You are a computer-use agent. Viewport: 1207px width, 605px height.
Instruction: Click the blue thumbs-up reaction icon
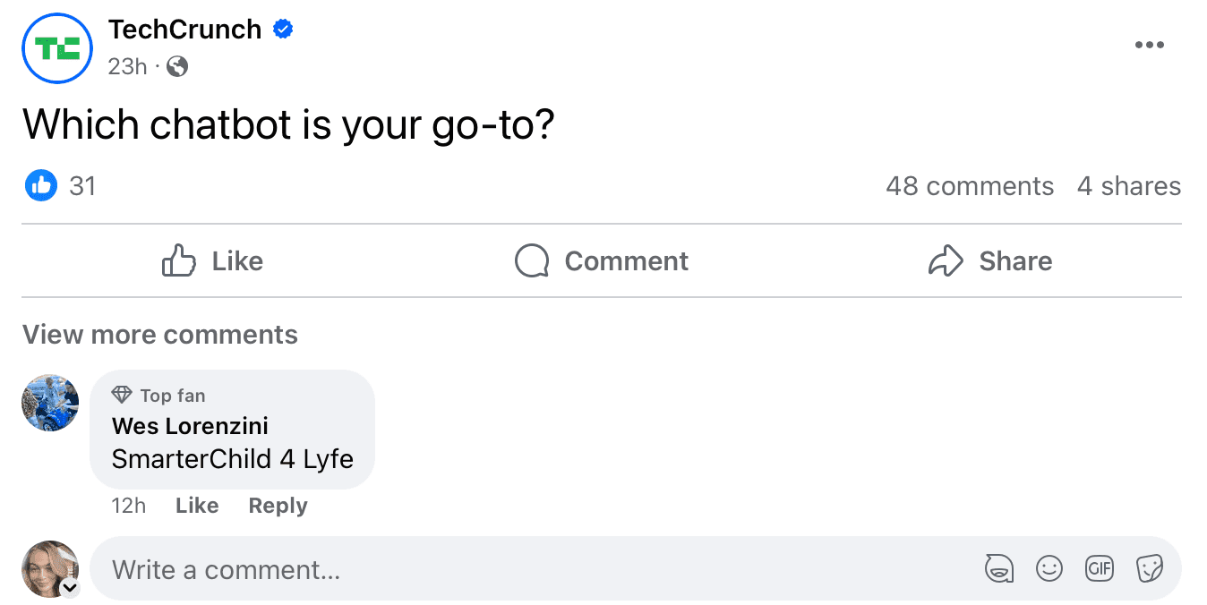pyautogui.click(x=40, y=185)
